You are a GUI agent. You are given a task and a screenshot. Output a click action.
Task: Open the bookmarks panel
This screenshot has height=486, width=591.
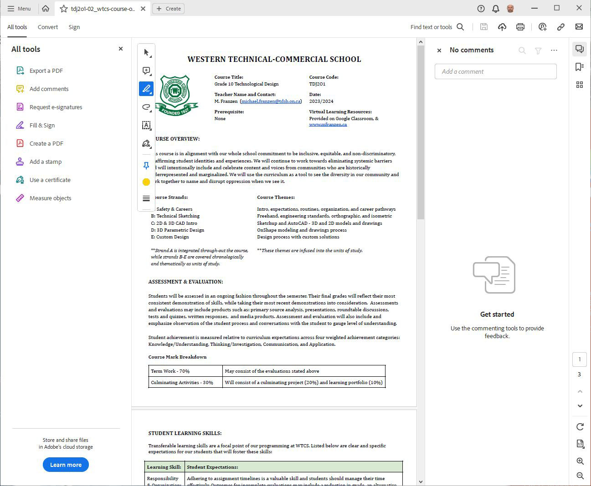pyautogui.click(x=579, y=67)
